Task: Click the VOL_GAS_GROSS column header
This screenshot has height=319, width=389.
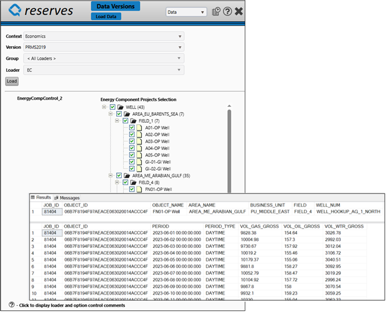Action: (x=259, y=226)
